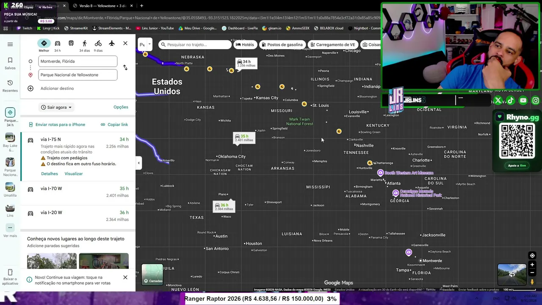542x305 pixels.
Task: Filter by Hotéis along the route
Action: (x=245, y=44)
